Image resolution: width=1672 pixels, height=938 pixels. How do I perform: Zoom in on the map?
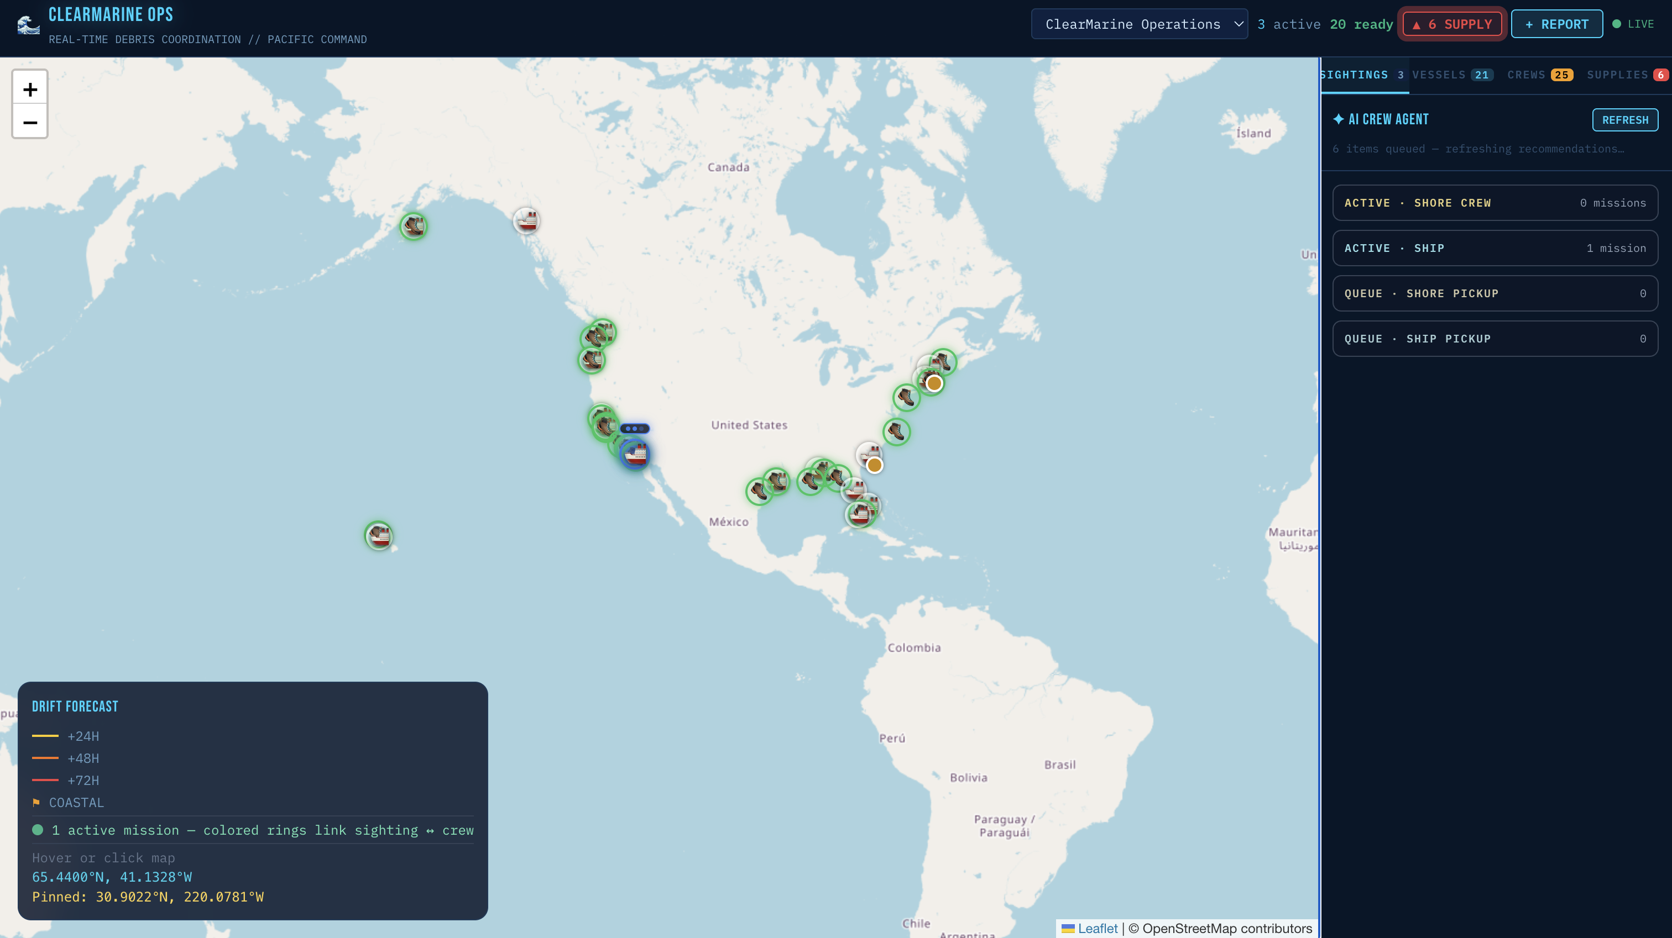[x=30, y=89]
